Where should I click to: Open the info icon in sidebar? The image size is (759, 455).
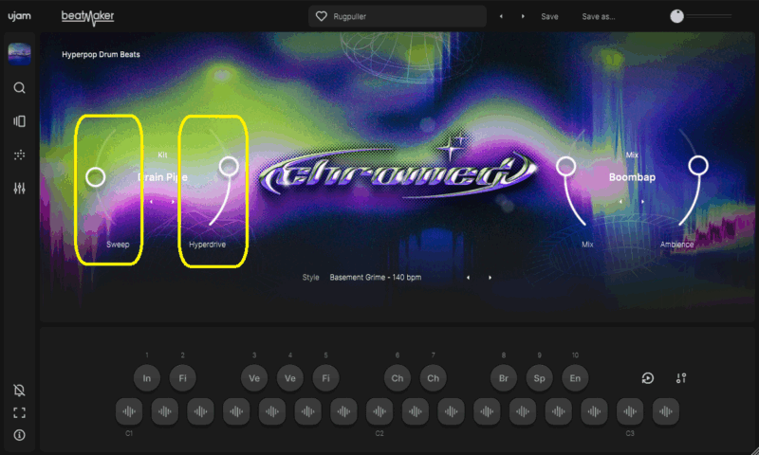click(19, 435)
